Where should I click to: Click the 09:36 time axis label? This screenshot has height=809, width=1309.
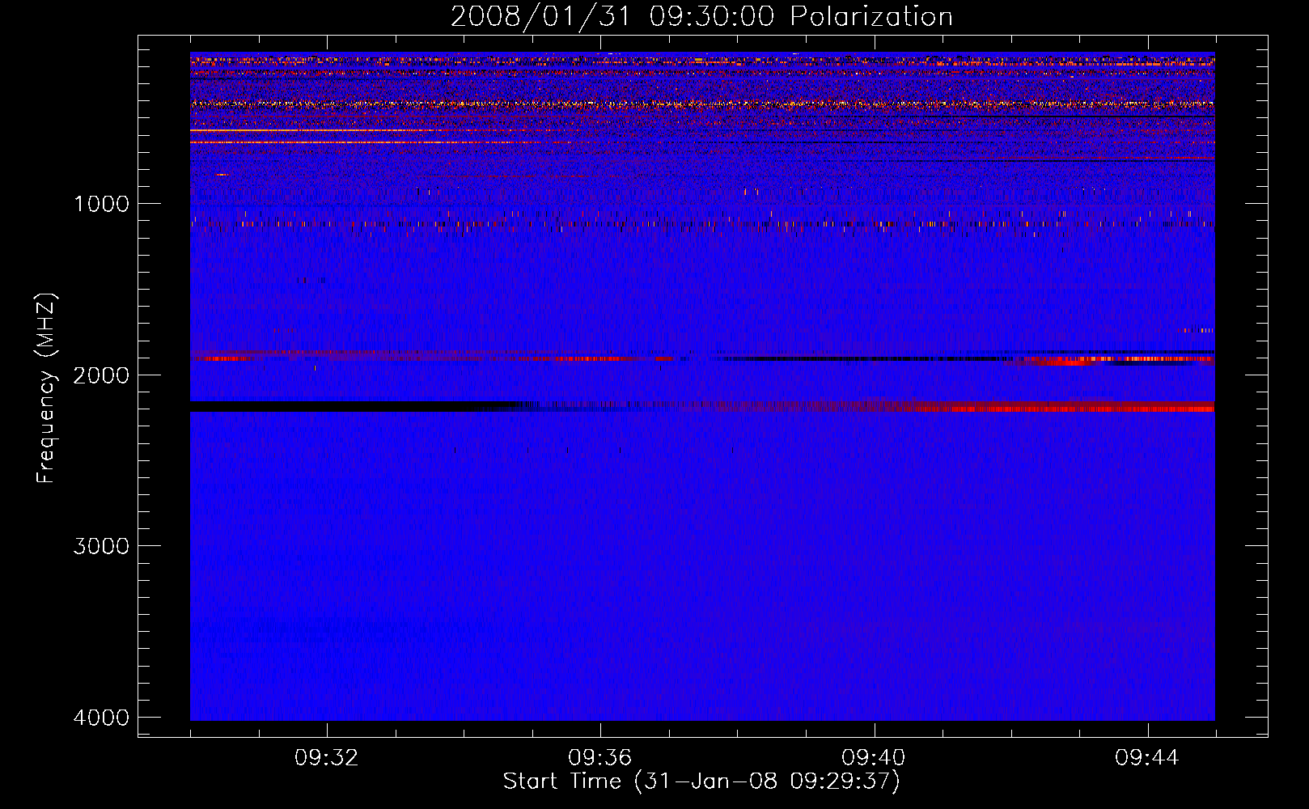pyautogui.click(x=600, y=758)
